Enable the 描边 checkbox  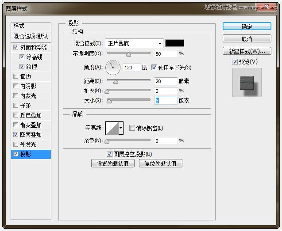coord(16,76)
